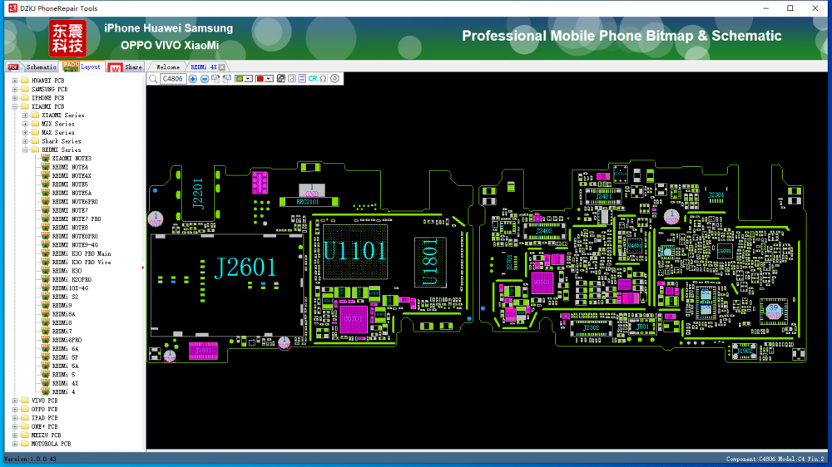
Task: Click the circular rotate icon in toolbar
Action: [334, 79]
